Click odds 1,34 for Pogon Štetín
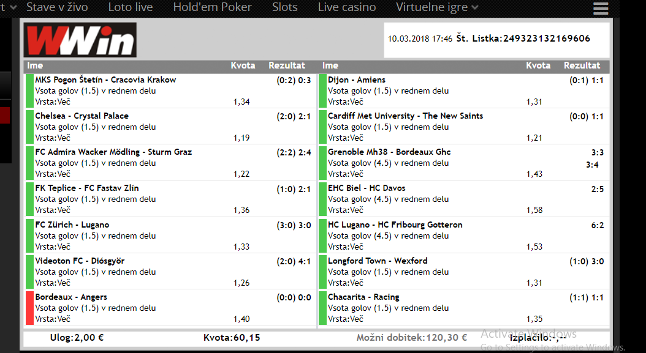The width and height of the screenshot is (646, 353). [241, 102]
